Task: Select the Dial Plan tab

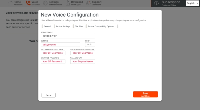Action: pos(79,26)
